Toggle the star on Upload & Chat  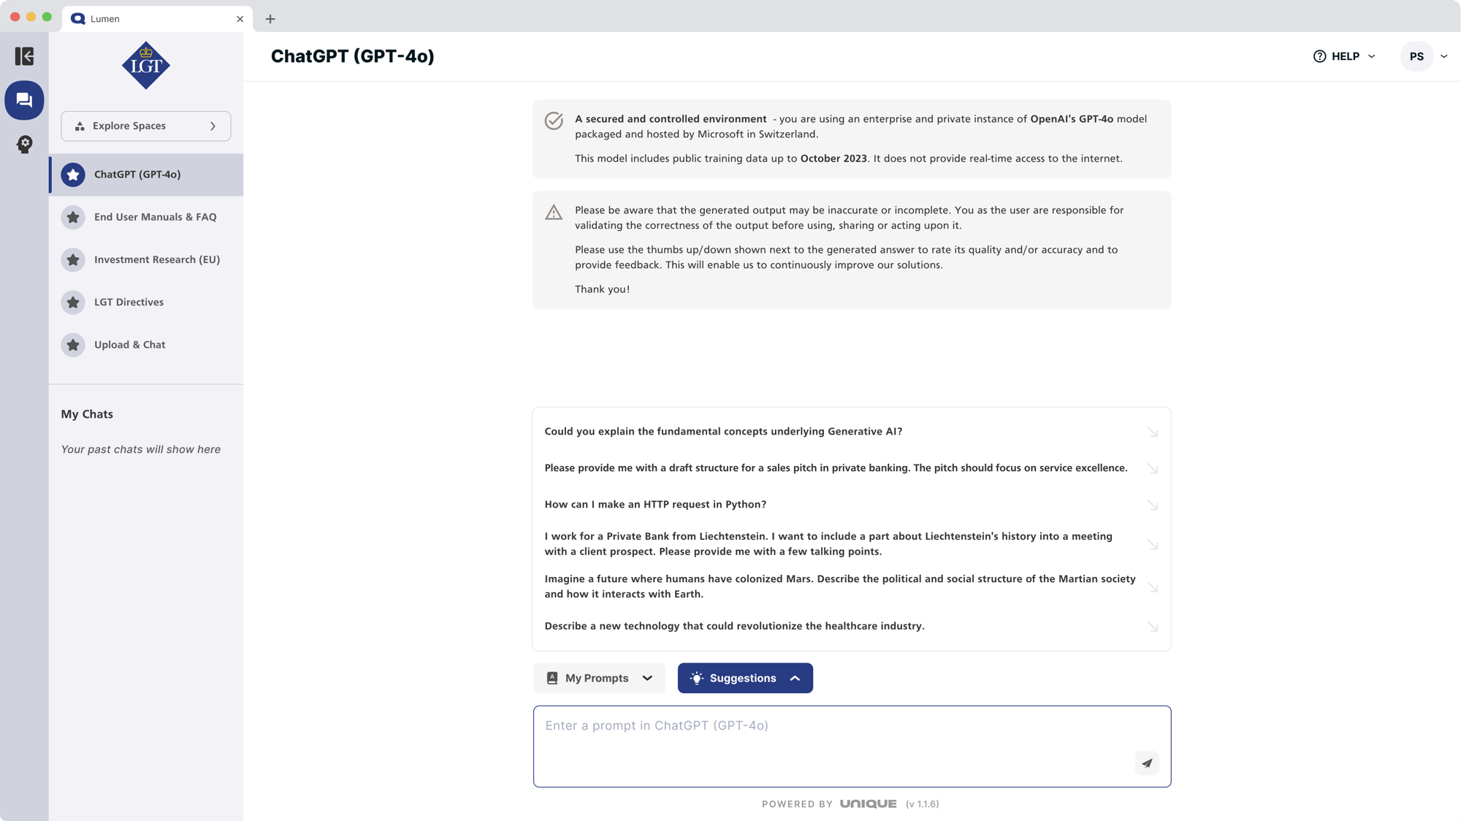coord(73,345)
